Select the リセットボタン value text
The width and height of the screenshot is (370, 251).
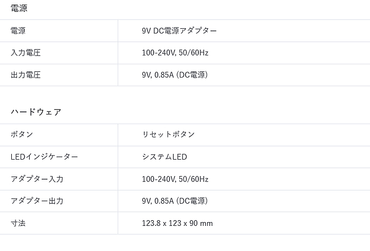pyautogui.click(x=169, y=134)
